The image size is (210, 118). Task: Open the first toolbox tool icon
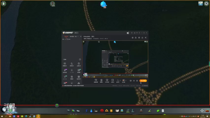(x=65, y=64)
